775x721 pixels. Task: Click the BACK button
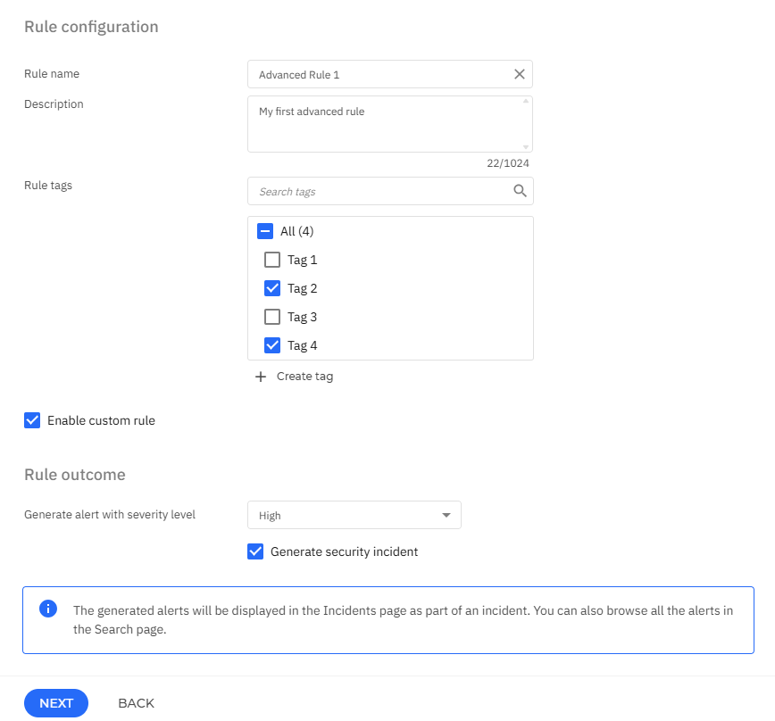point(137,703)
